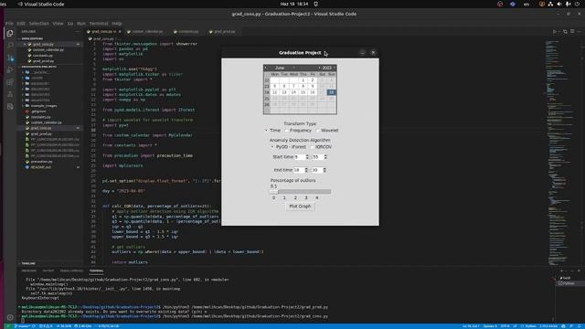Select day 7 in the calendar
This screenshot has width=585, height=329.
point(293,86)
